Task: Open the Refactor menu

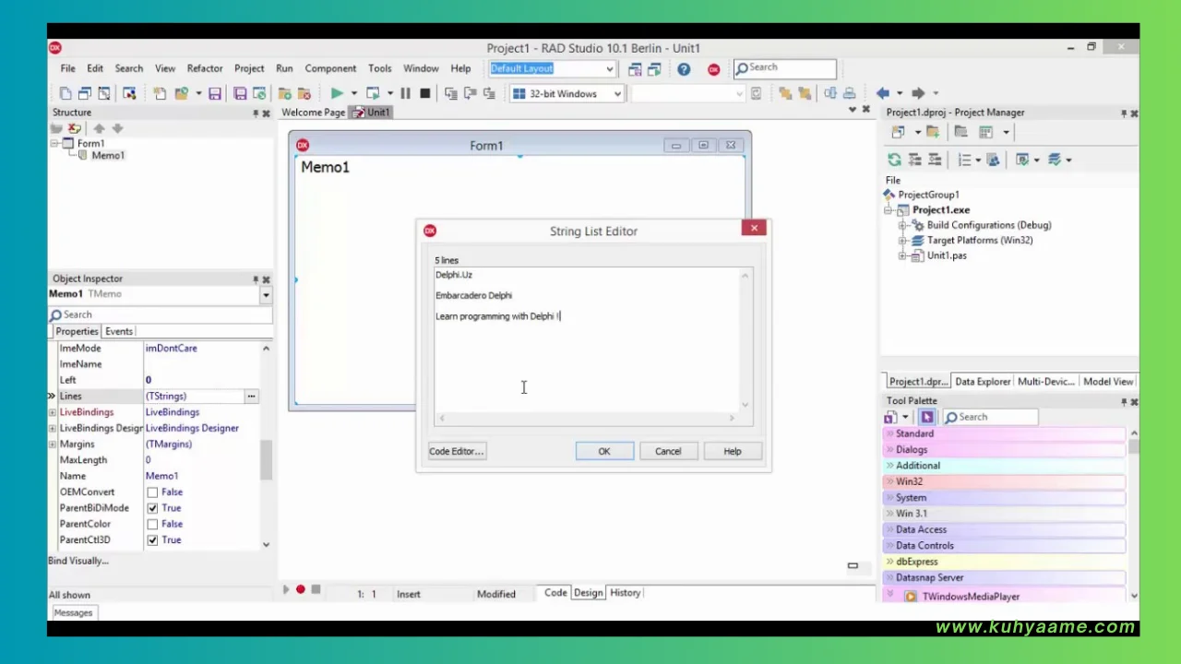Action: click(x=205, y=68)
